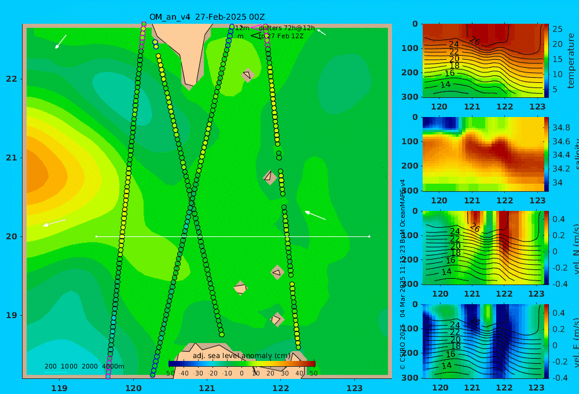Click the temperature colorbar
Image resolution: width=579 pixels, height=394 pixels.
click(547, 61)
